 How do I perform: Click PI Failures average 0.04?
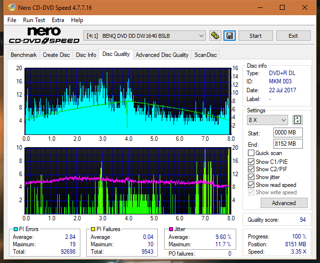click(148, 237)
